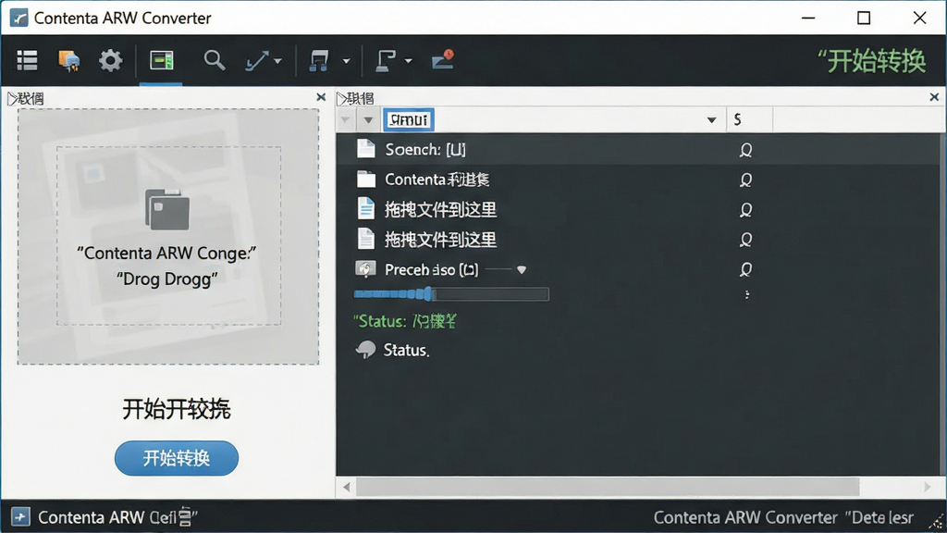This screenshot has width=947, height=533.
Task: Click the folder icon in drop zone
Action: pyautogui.click(x=167, y=209)
